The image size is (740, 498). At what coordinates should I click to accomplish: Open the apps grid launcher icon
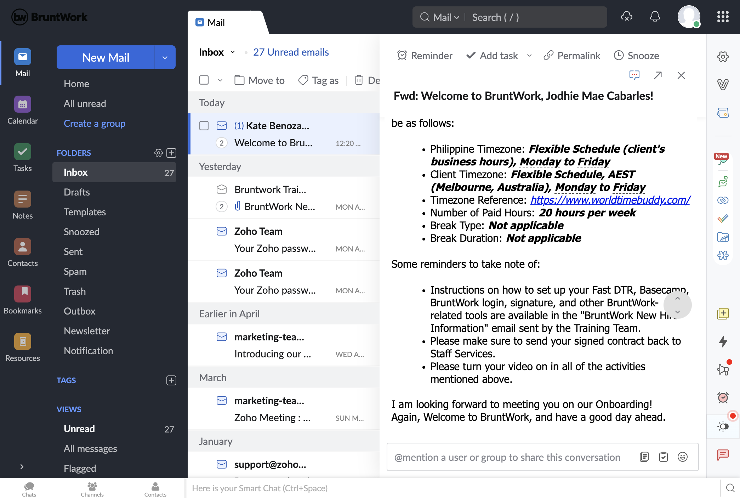pyautogui.click(x=723, y=17)
